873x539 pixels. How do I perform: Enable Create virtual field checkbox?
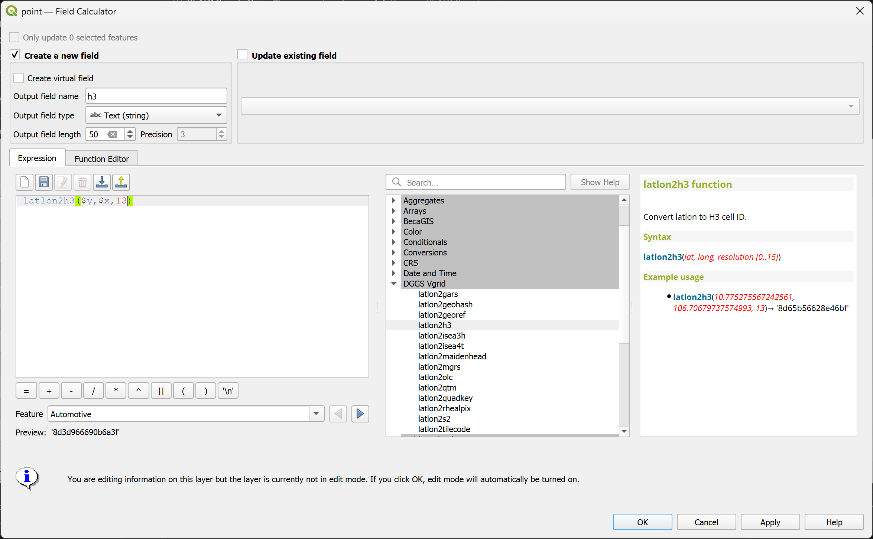click(x=19, y=78)
